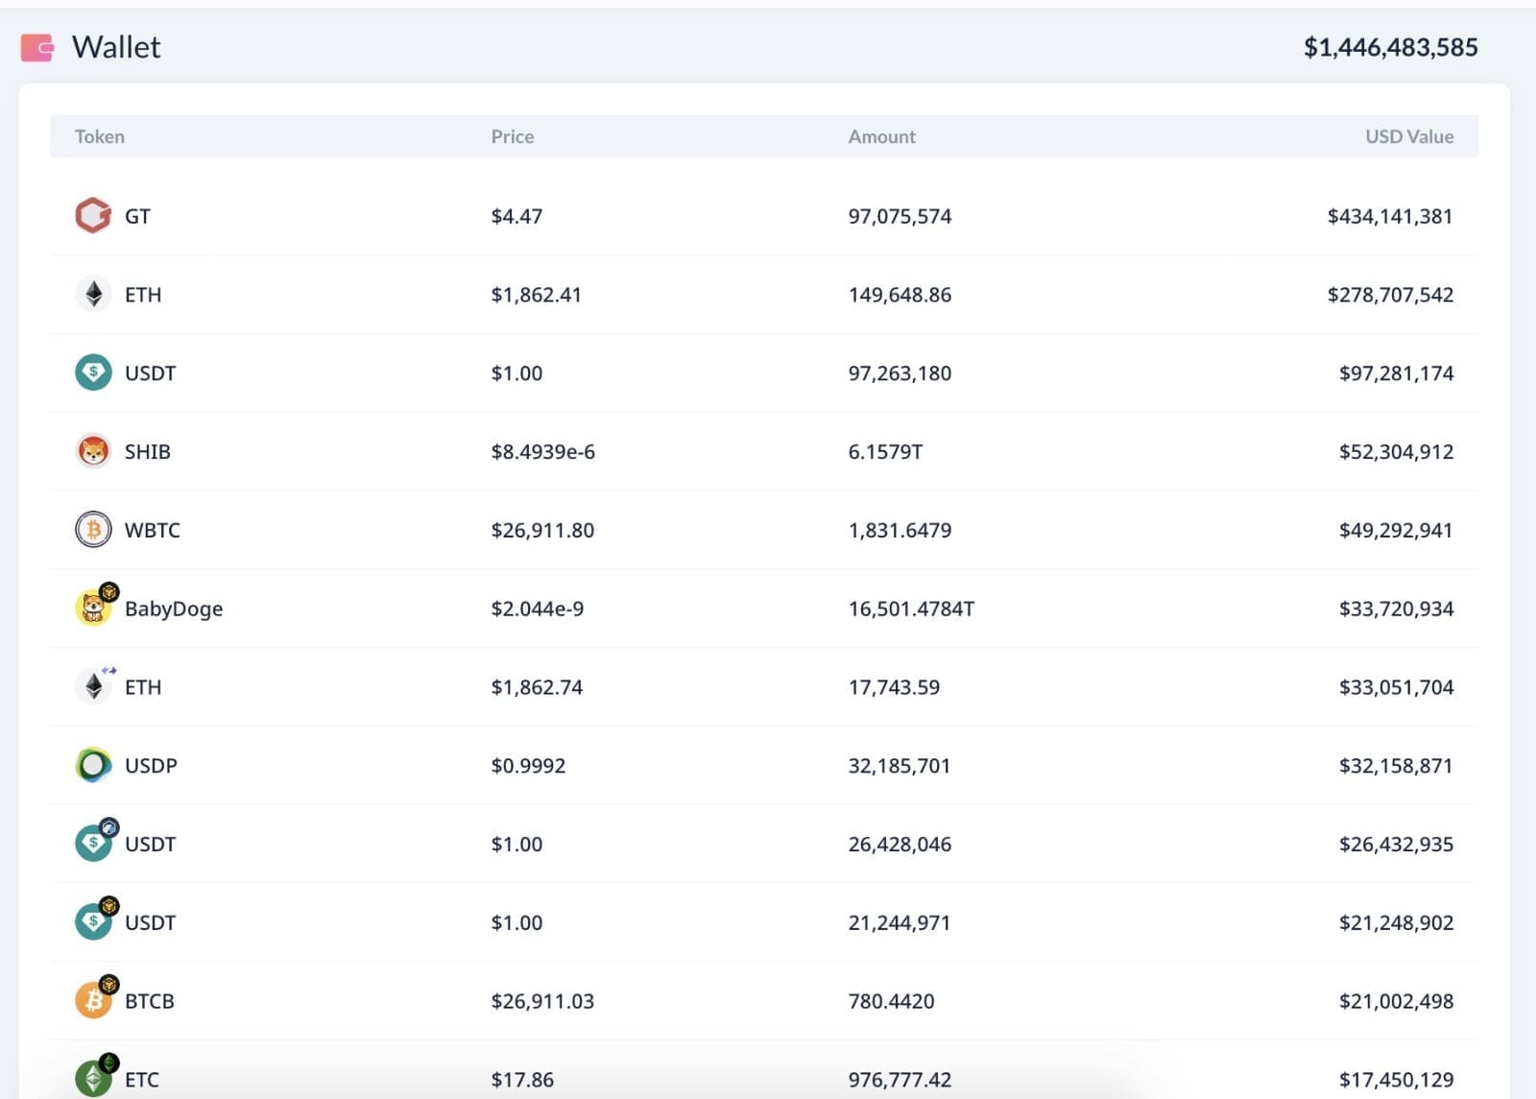Click the Wallet section title
This screenshot has width=1536, height=1099.
[116, 47]
